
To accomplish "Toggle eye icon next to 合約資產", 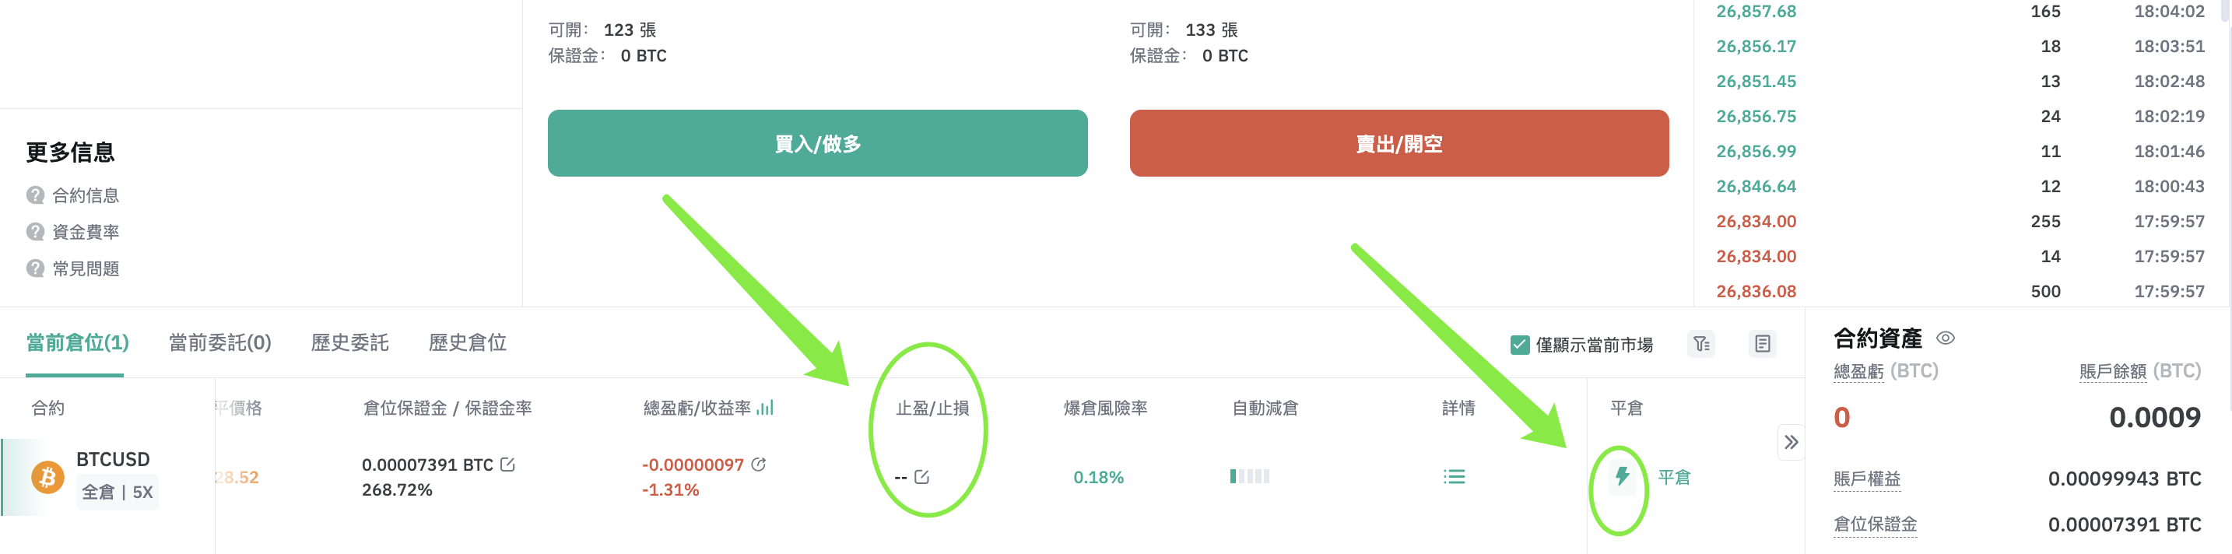I will pyautogui.click(x=1945, y=338).
